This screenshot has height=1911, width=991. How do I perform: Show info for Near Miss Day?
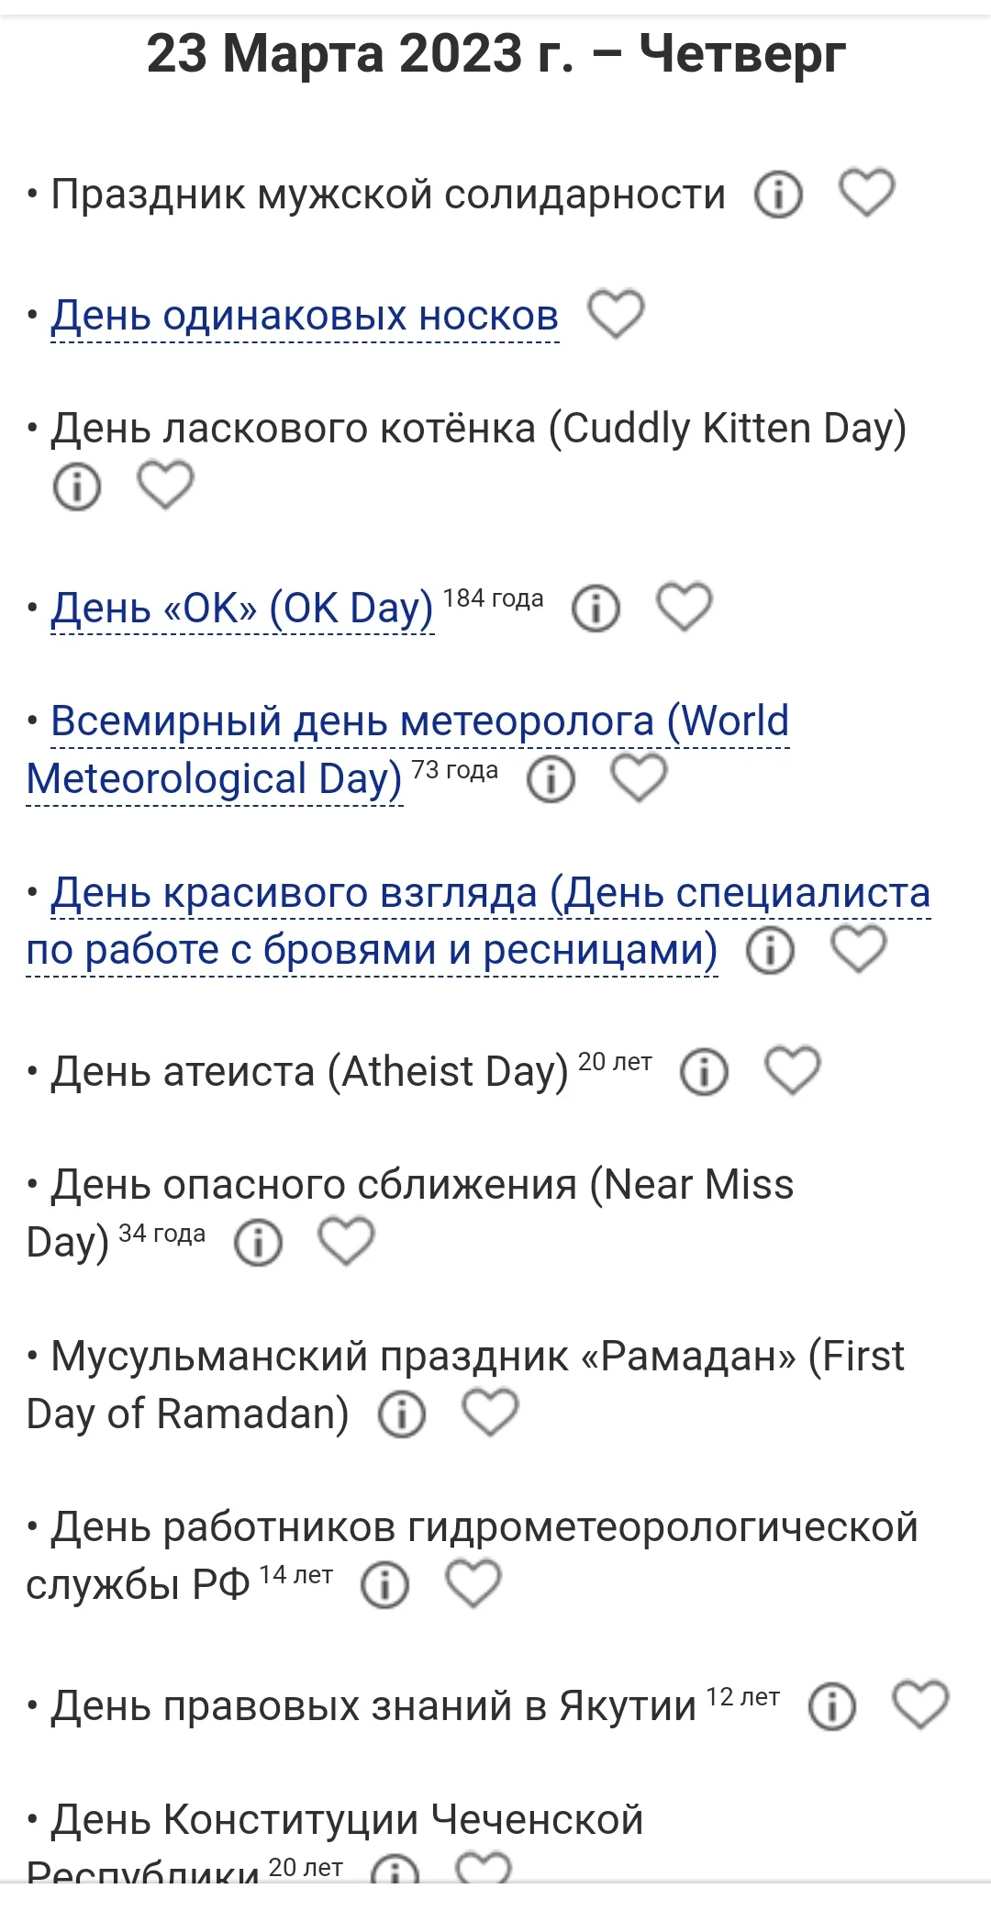[x=258, y=1243]
